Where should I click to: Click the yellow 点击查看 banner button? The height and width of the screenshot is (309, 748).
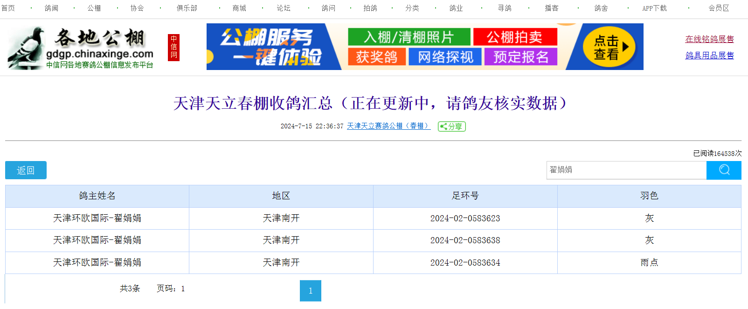609,47
